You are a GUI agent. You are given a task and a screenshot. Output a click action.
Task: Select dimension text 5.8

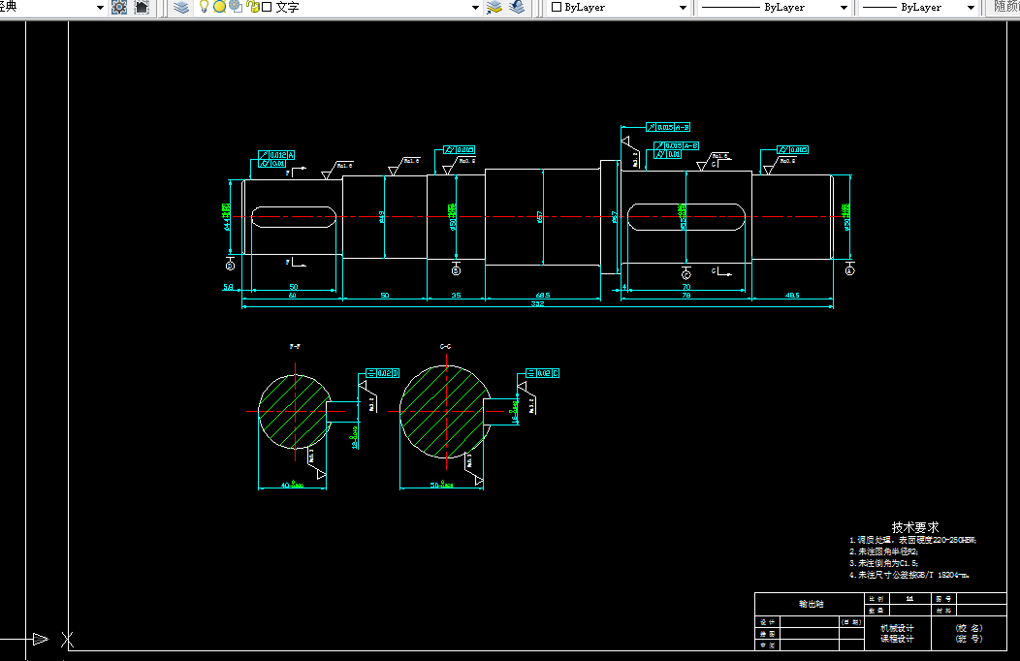pyautogui.click(x=228, y=287)
